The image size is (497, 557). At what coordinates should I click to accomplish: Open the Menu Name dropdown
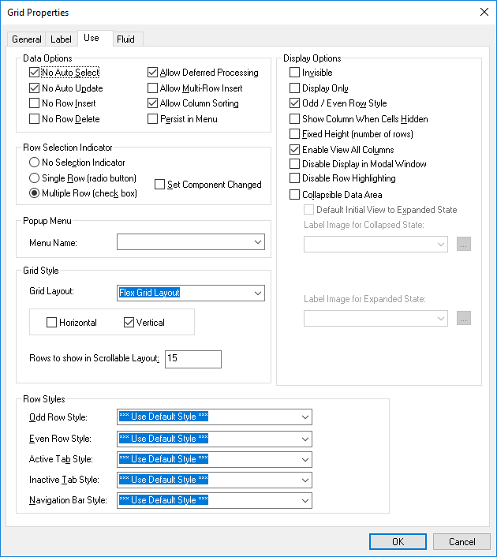click(x=191, y=242)
